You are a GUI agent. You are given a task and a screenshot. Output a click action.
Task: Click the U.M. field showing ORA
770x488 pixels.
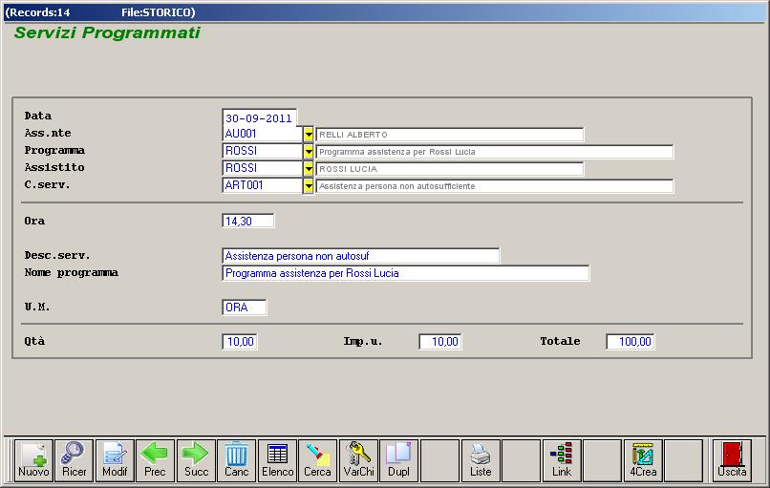coord(245,308)
